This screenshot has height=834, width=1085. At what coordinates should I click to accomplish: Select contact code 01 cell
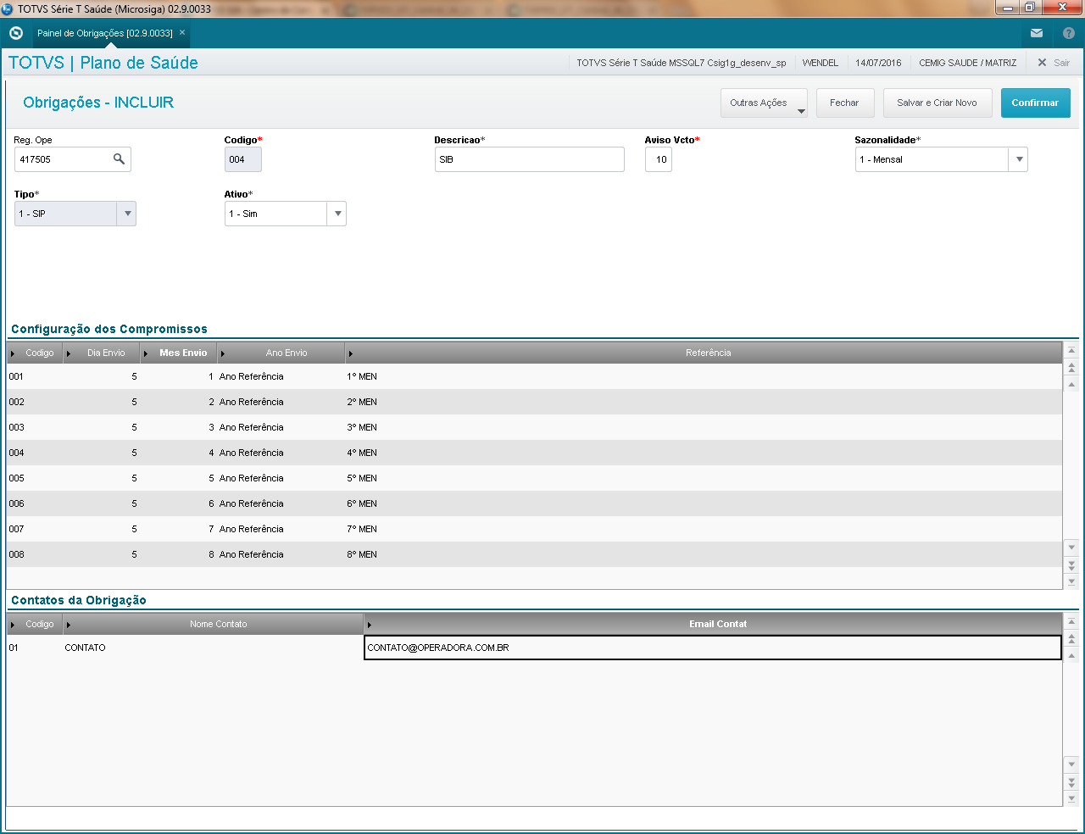tap(35, 648)
